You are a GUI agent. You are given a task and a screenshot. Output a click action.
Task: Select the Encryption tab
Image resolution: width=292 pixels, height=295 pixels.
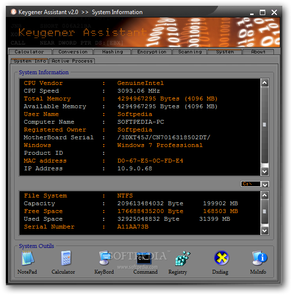[151, 52]
